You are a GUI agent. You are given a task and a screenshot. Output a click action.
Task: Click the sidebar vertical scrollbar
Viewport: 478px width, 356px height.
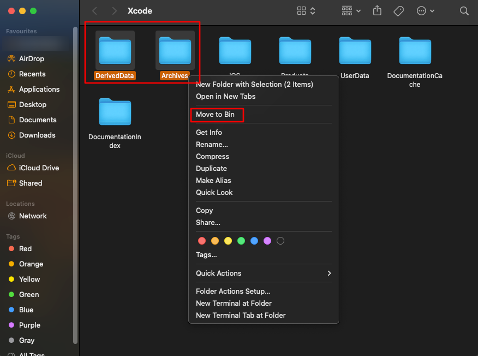(75, 186)
